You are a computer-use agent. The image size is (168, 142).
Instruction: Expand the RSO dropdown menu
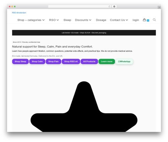pos(54,20)
